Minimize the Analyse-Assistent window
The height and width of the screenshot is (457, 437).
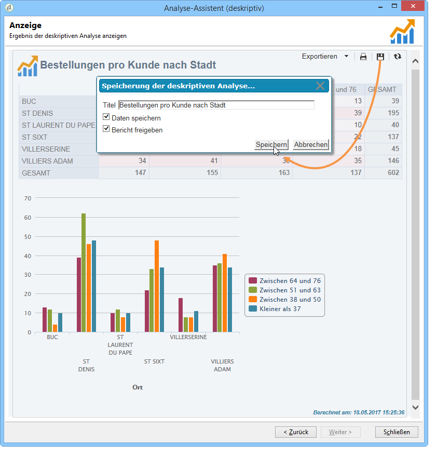[x=380, y=6]
